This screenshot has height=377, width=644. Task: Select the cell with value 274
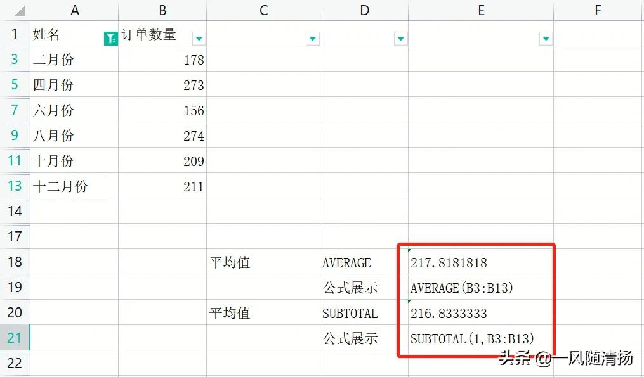(162, 136)
